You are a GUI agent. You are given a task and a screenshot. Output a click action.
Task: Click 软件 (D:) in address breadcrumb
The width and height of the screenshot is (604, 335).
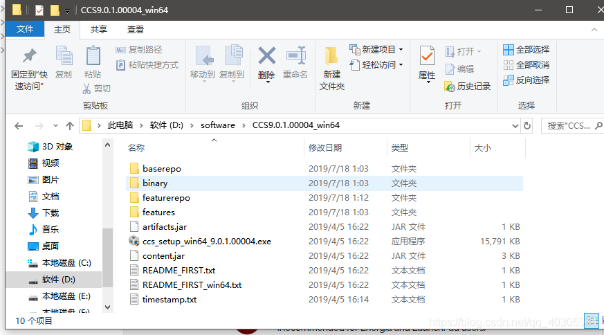pyautogui.click(x=167, y=125)
